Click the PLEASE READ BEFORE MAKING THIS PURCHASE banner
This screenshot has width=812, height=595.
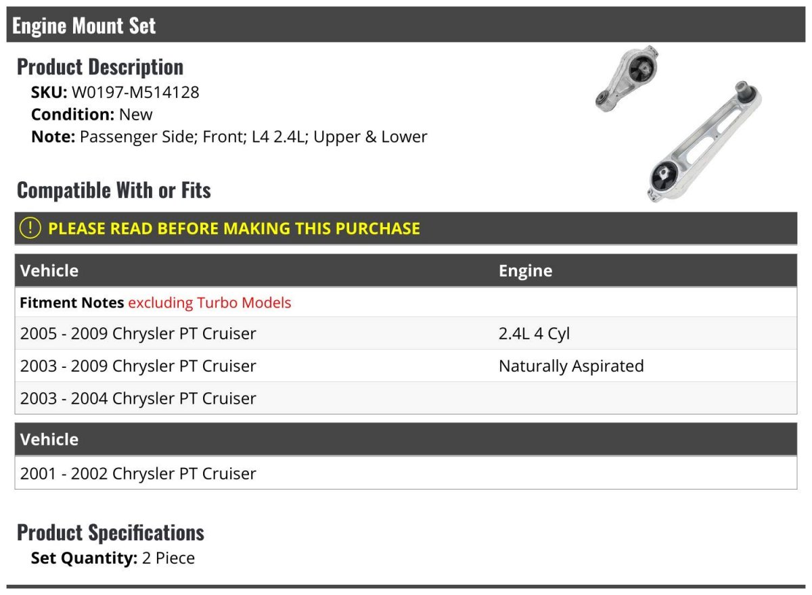[x=234, y=229]
